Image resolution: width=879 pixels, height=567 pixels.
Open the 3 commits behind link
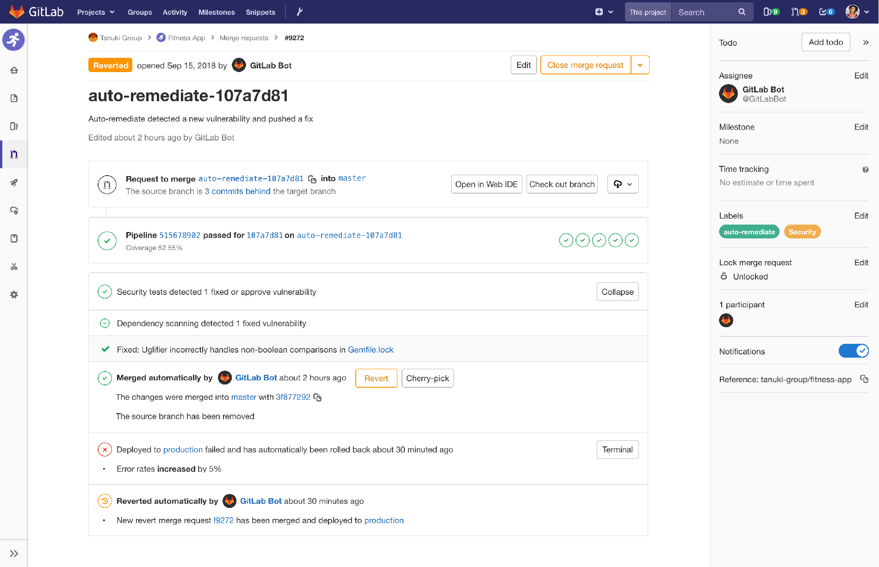pos(238,191)
